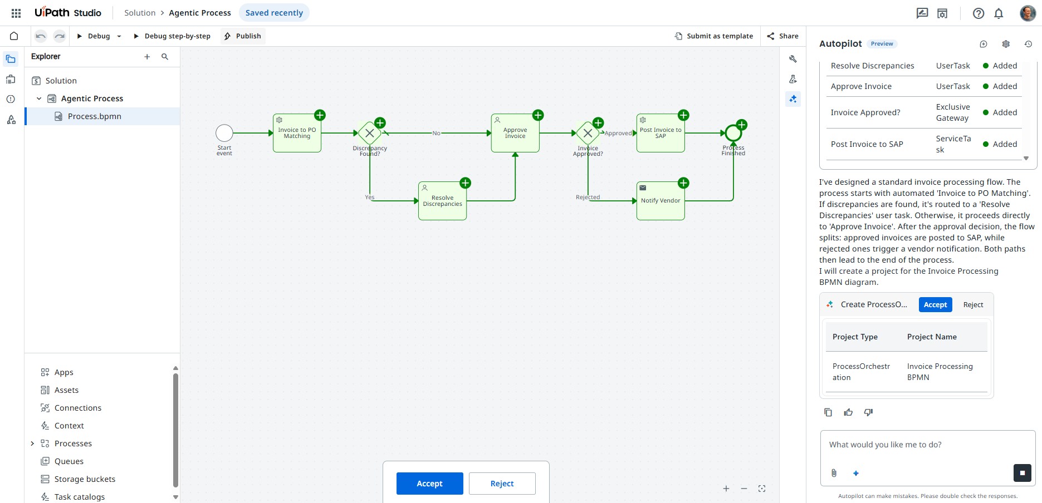Image resolution: width=1042 pixels, height=503 pixels.
Task: Open Autopilot settings gear
Action: [x=1006, y=44]
